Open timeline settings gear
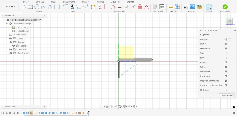 point(234,113)
